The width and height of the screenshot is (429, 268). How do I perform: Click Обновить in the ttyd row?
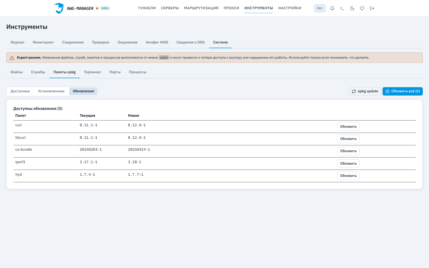348,176
